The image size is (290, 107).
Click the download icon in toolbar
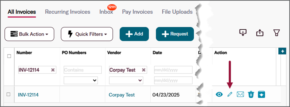(243, 33)
